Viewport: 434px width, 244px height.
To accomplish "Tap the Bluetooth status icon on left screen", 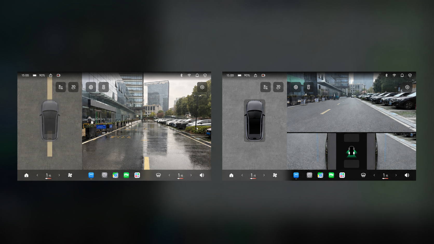I will pos(181,75).
